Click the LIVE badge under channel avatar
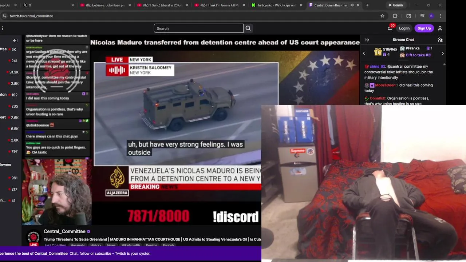The height and width of the screenshot is (262, 466). click(x=33, y=245)
